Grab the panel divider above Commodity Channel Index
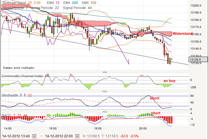Viewport: 209px width, 139px height. coord(105,72)
